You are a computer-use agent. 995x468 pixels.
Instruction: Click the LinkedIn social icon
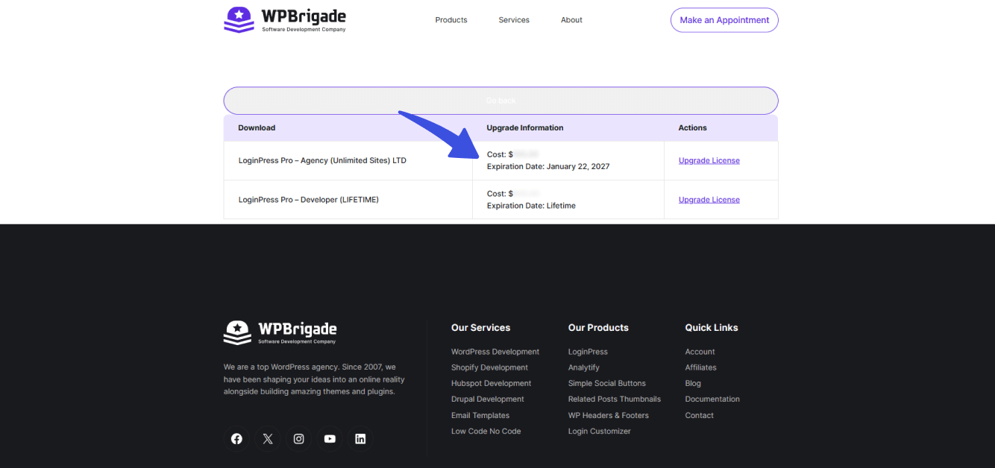click(x=360, y=439)
